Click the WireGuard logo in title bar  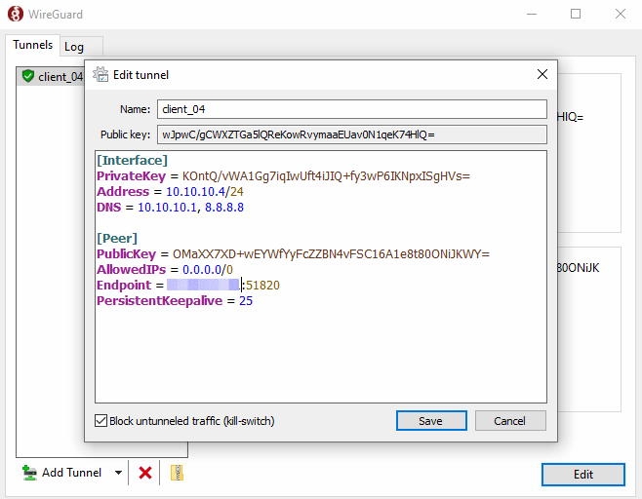(x=13, y=15)
